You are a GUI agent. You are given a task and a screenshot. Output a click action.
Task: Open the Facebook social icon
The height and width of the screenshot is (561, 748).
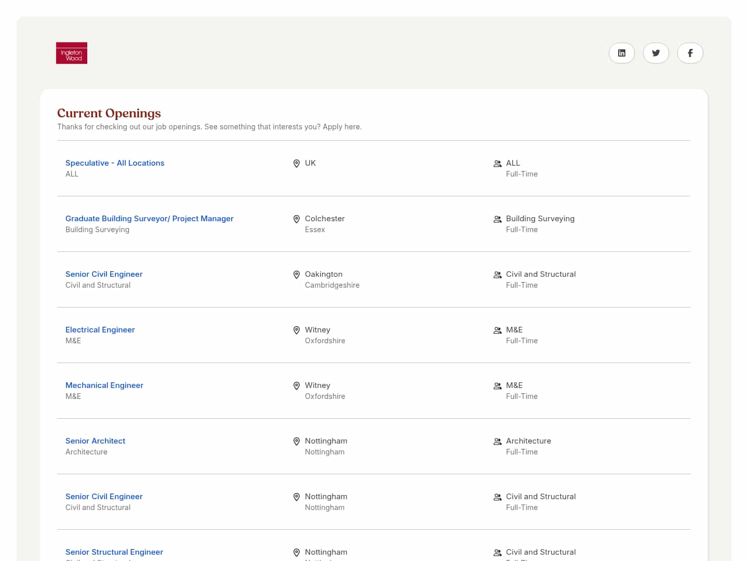[690, 53]
